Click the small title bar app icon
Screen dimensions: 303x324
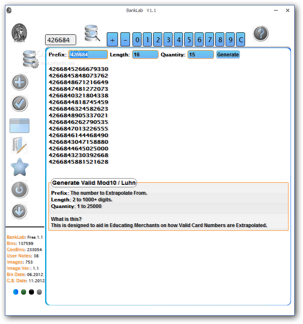point(9,10)
